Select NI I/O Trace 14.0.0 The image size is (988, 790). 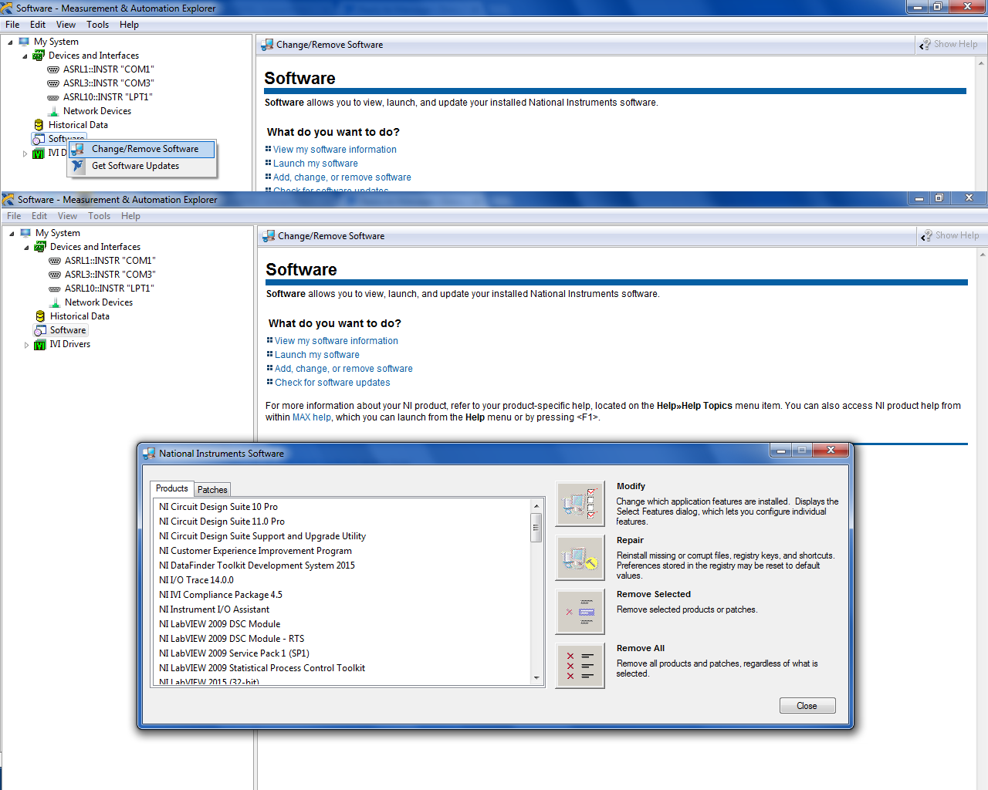coord(196,580)
